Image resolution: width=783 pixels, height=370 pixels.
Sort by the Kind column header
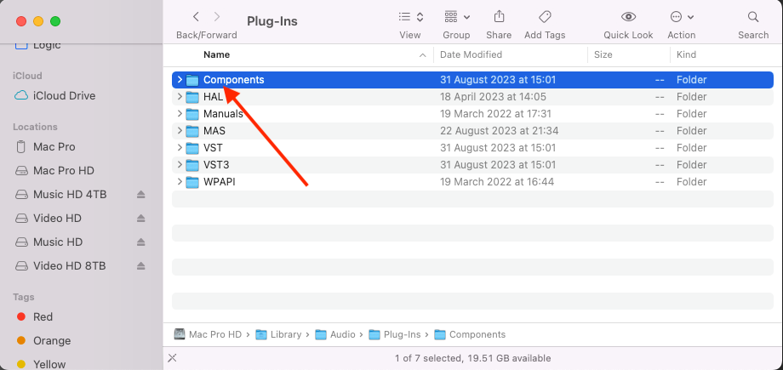[x=686, y=55]
